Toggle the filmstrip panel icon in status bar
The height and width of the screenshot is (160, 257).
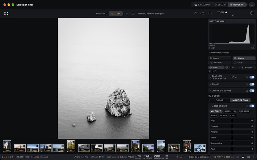(x=243, y=157)
